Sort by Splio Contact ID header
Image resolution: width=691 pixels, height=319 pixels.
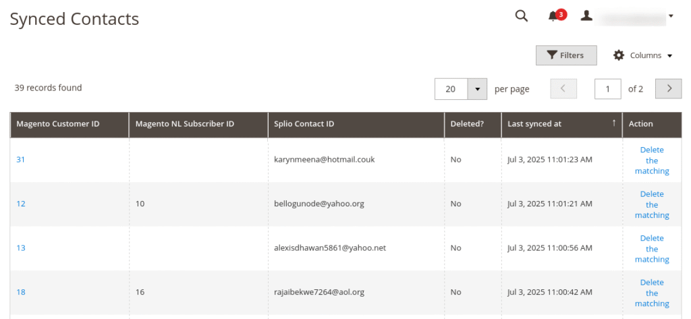304,124
